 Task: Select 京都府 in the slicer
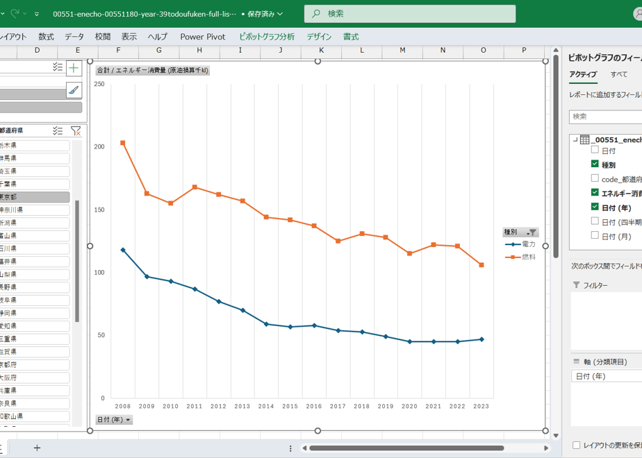coord(35,365)
